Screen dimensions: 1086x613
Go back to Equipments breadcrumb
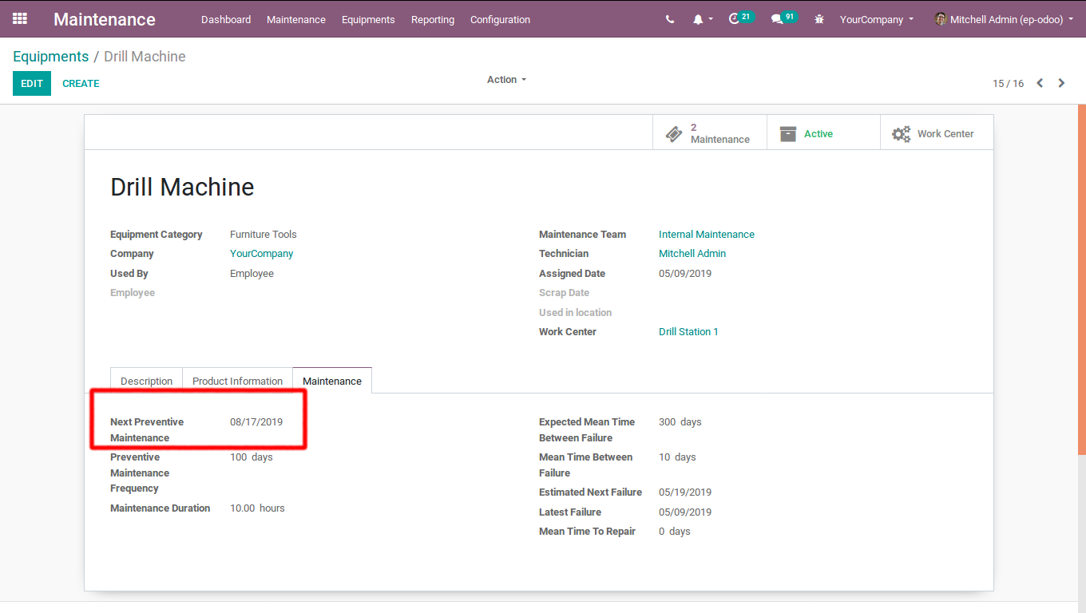(51, 57)
